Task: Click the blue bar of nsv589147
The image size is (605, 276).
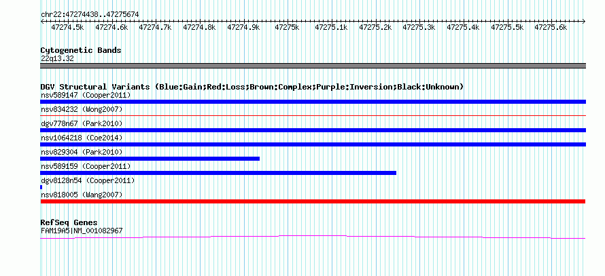Action: tap(313, 102)
